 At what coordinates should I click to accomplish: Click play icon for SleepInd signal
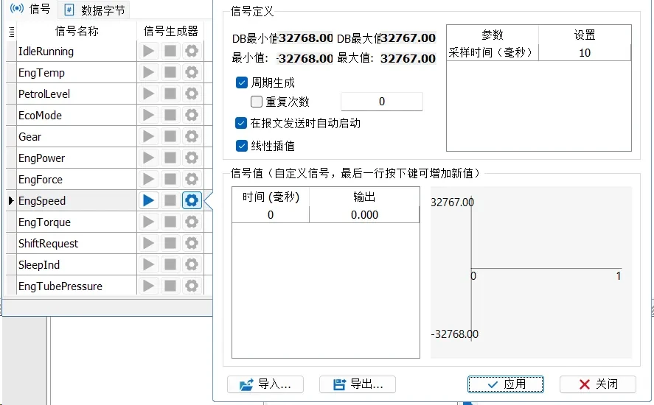pos(149,264)
